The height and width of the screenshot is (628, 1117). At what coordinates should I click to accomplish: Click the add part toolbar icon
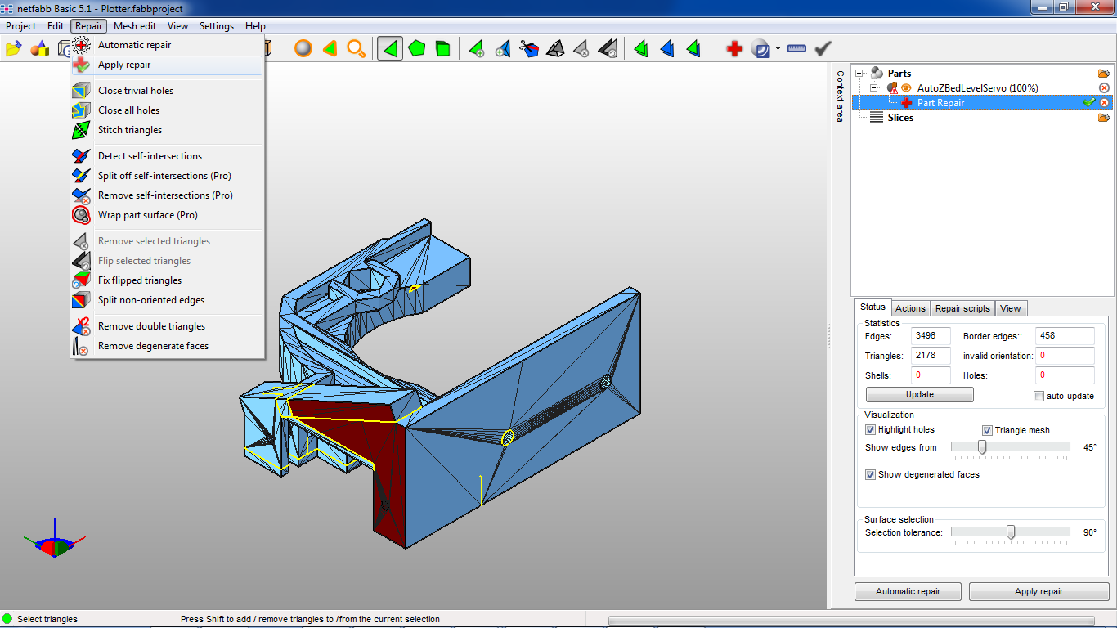coord(39,49)
